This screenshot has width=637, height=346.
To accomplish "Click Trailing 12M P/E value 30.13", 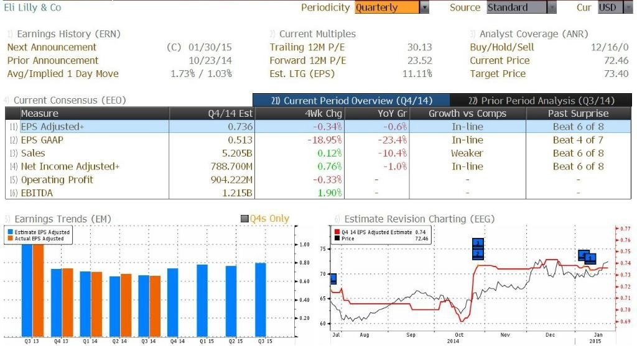I will 420,47.
